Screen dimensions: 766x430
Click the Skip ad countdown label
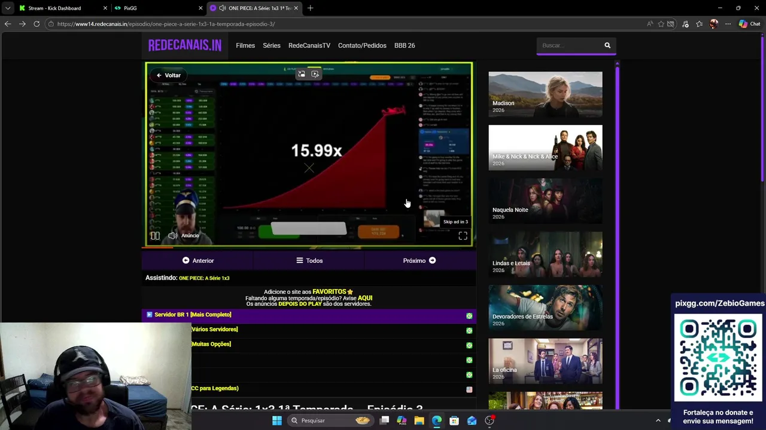pos(455,222)
